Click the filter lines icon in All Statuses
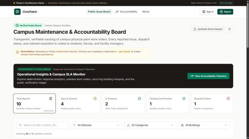 pos(74,125)
